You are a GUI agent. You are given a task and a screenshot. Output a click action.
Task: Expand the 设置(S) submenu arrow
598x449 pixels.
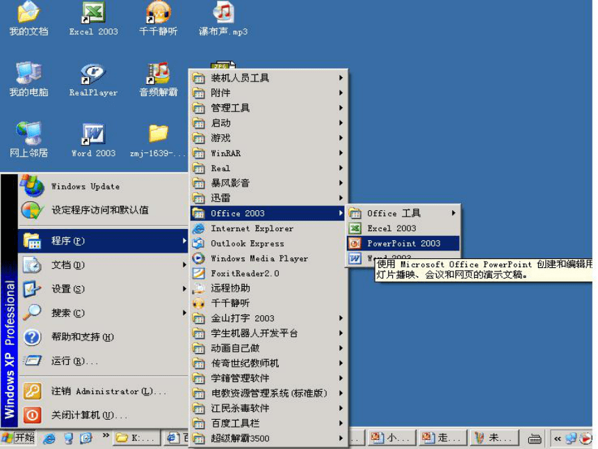pos(184,289)
